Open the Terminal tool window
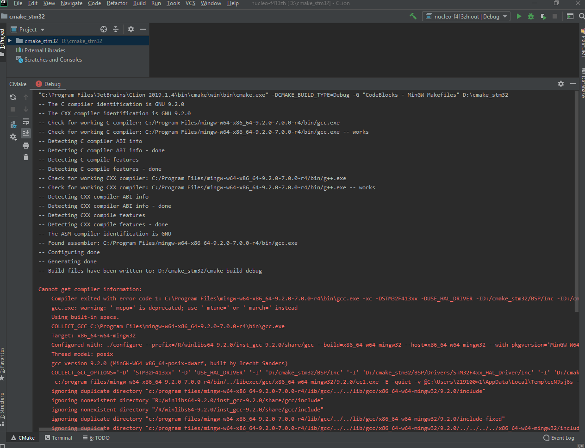The image size is (585, 448). pos(58,438)
